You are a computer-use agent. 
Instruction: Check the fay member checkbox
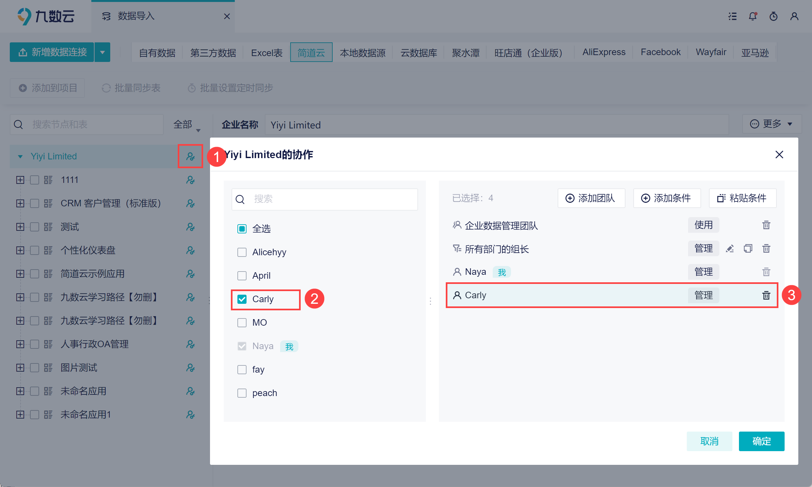click(x=242, y=370)
